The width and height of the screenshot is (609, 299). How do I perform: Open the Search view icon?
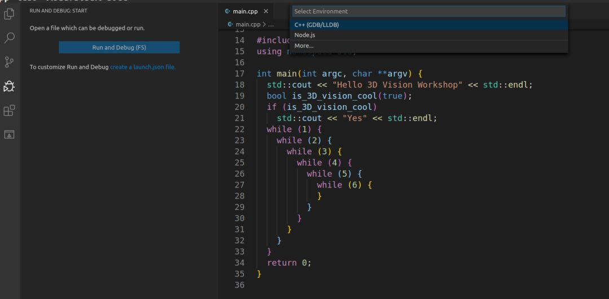[x=9, y=38]
